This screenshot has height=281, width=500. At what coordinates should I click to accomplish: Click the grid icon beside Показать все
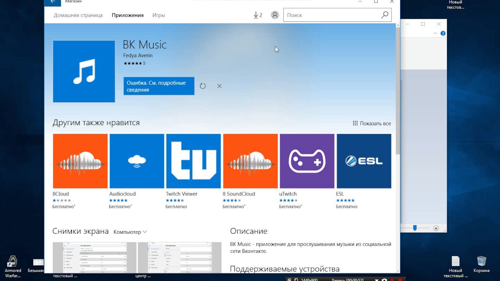click(x=355, y=123)
